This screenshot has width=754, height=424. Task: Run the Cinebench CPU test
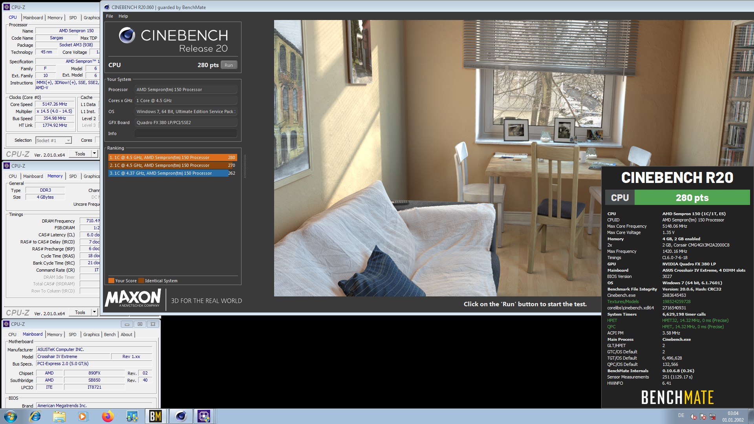tap(229, 65)
